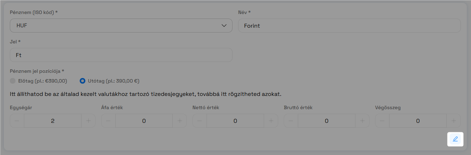Screen dimensions: 471x155
Task: Increase Bruttó érték with plus icon
Action: [x=362, y=121]
